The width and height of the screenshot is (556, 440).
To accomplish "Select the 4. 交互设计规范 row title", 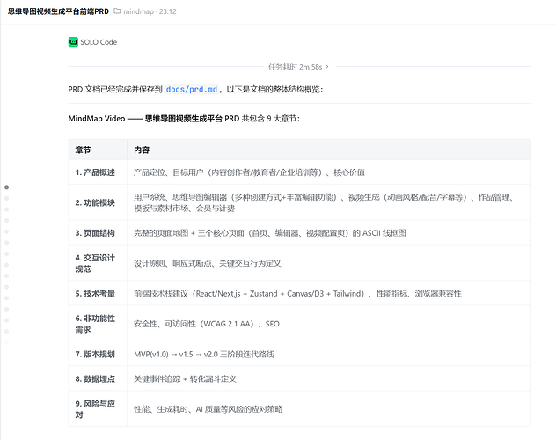I will (95, 263).
